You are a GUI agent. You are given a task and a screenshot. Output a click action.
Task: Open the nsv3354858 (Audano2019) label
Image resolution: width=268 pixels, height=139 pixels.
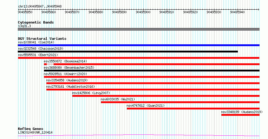click(67, 80)
